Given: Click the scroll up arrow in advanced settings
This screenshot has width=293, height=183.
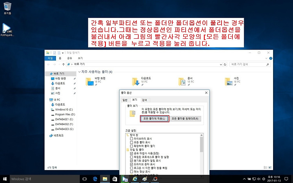Looking at the screenshot, I should click(x=202, y=135).
